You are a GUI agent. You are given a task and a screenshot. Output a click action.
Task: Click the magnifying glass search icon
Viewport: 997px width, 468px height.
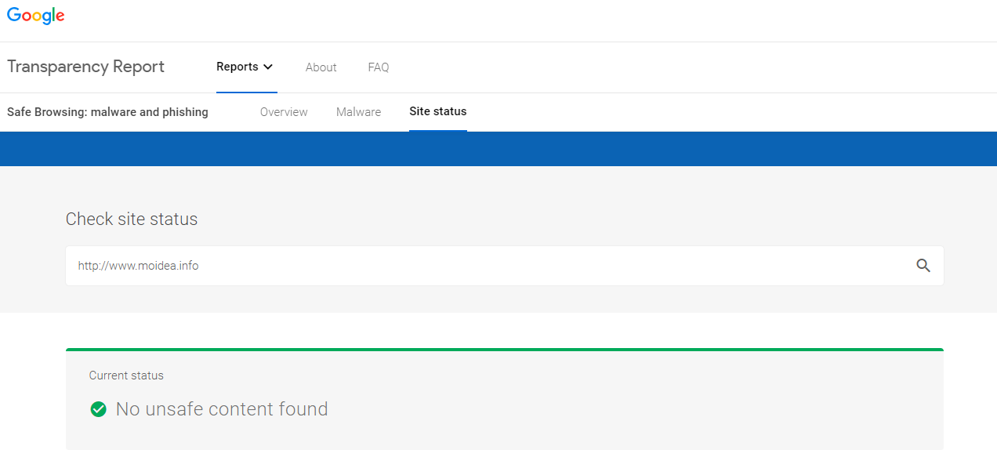[923, 266]
